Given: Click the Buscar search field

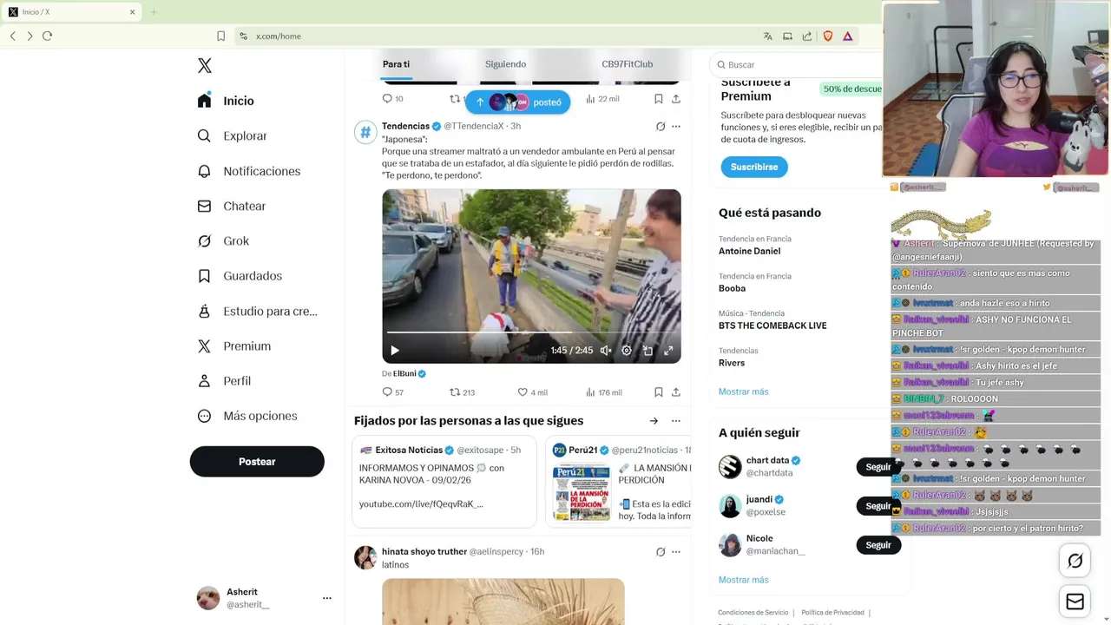Looking at the screenshot, I should (x=797, y=64).
